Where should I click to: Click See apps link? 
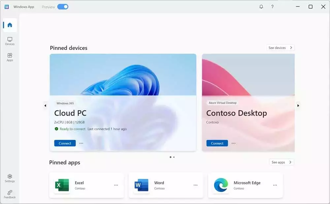click(281, 162)
